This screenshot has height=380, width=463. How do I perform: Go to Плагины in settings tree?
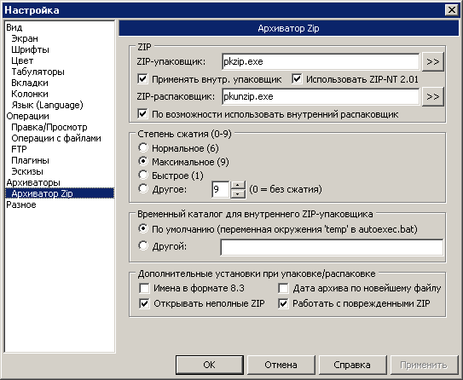[x=30, y=160]
